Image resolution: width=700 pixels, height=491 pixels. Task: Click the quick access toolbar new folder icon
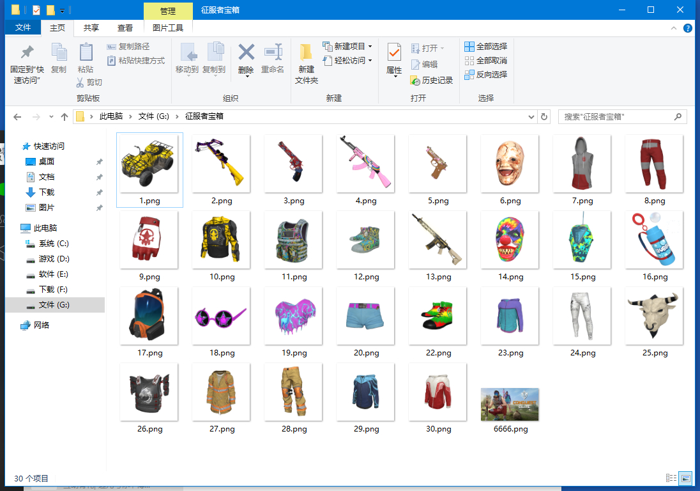50,10
